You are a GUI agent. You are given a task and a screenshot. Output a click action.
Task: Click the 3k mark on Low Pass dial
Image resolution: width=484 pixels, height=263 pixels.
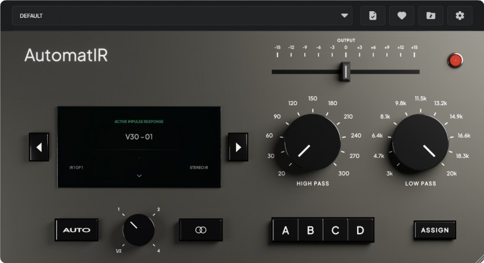coord(390,173)
